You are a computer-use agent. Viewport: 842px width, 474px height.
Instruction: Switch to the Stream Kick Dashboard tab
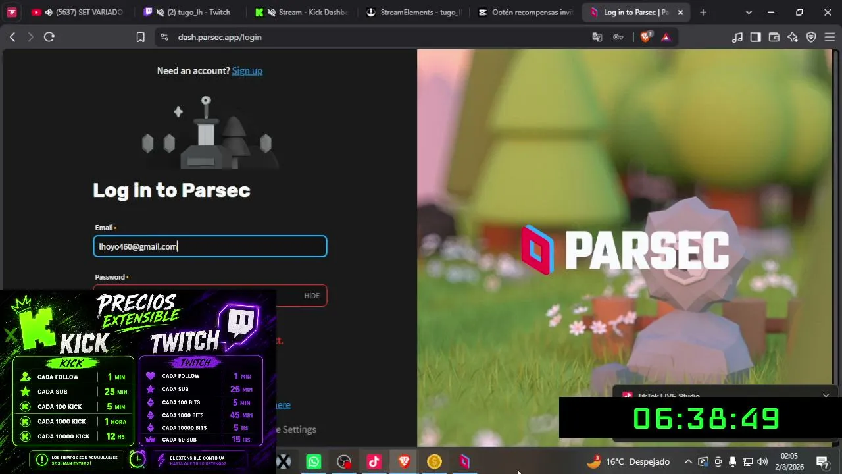pos(301,12)
